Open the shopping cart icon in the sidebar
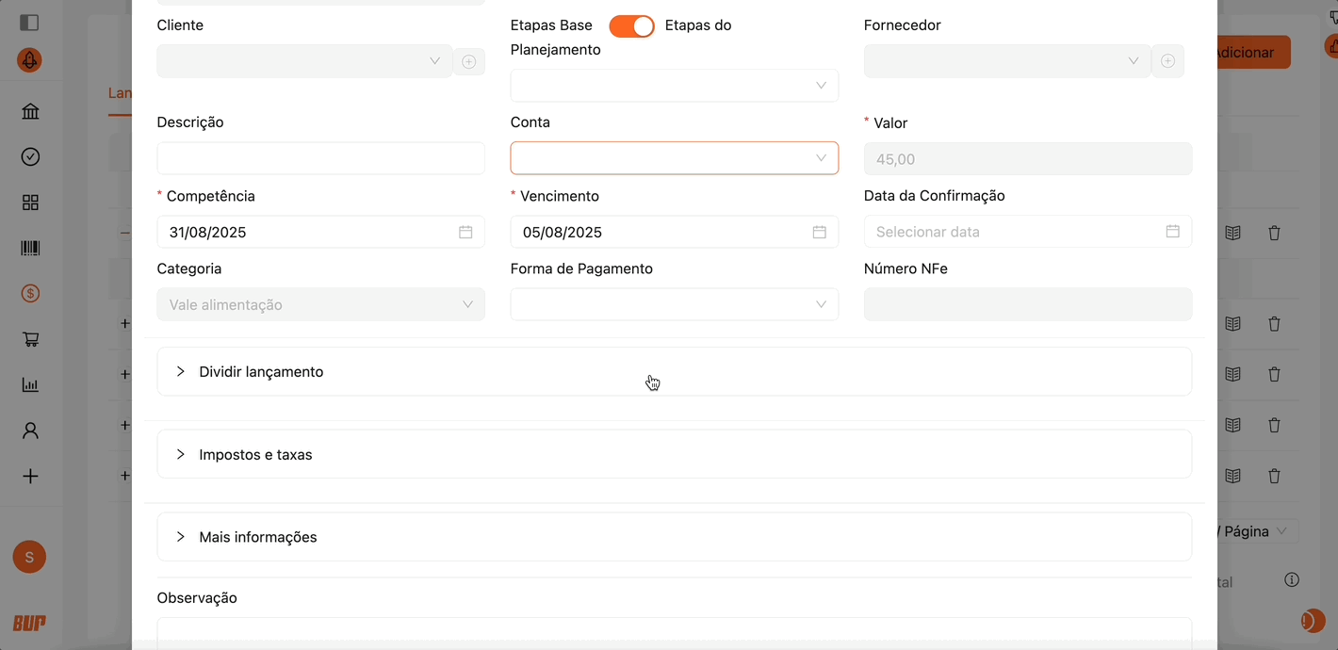Image resolution: width=1338 pixels, height=650 pixels. click(30, 339)
